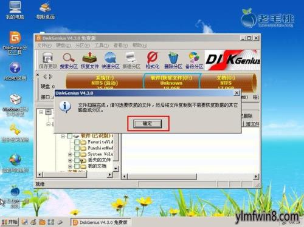Image resolution: width=304 pixels, height=227 pixels.
Task: Check the 丢失的文件 folder checkbox
Action: [77, 160]
